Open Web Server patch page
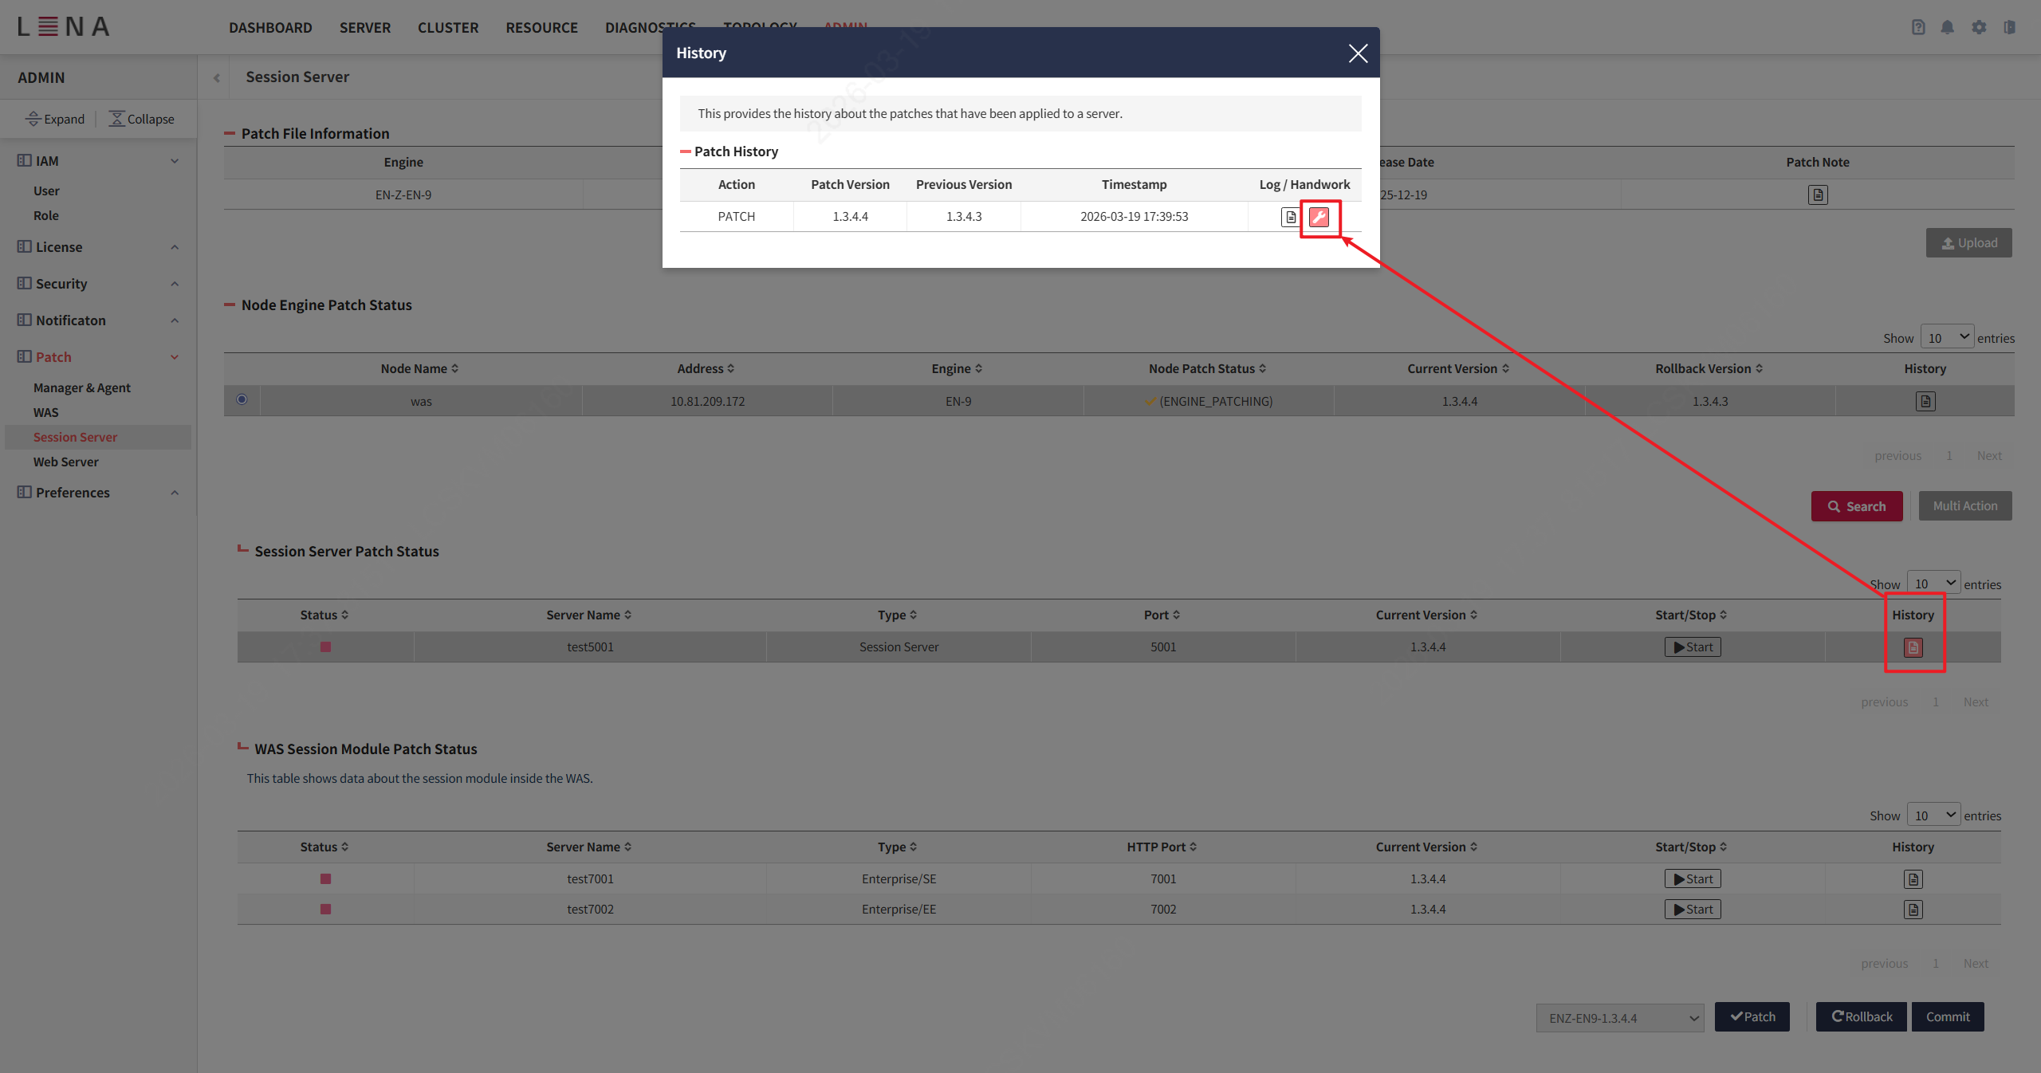2041x1073 pixels. pos(66,462)
